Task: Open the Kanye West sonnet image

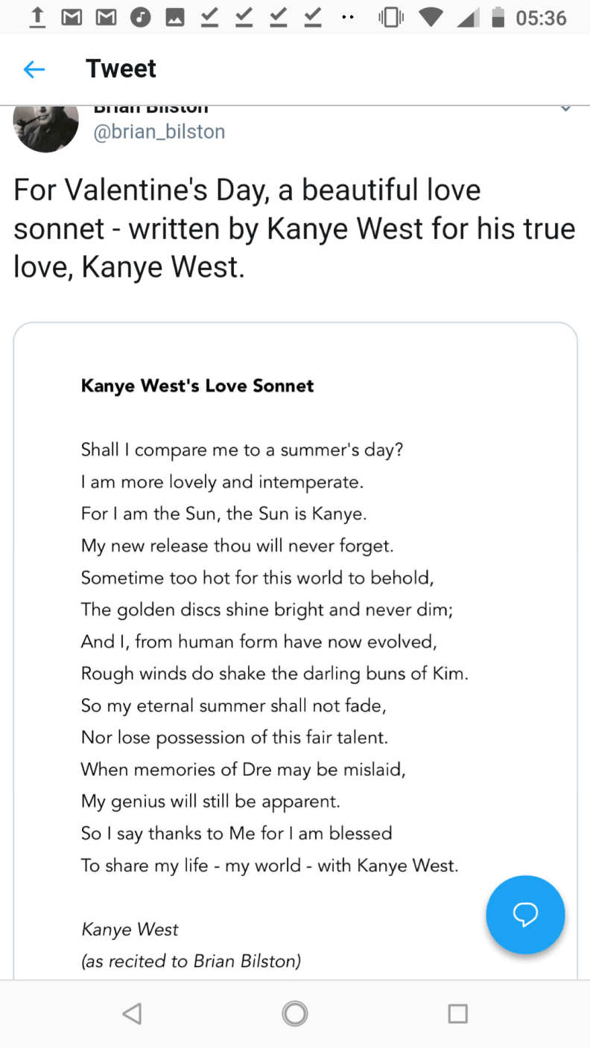Action: (295, 648)
